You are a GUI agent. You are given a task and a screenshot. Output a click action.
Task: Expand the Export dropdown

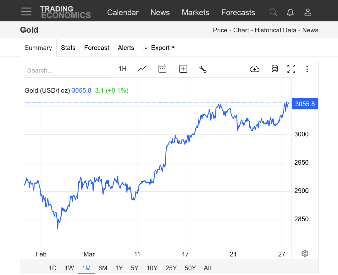tap(159, 48)
